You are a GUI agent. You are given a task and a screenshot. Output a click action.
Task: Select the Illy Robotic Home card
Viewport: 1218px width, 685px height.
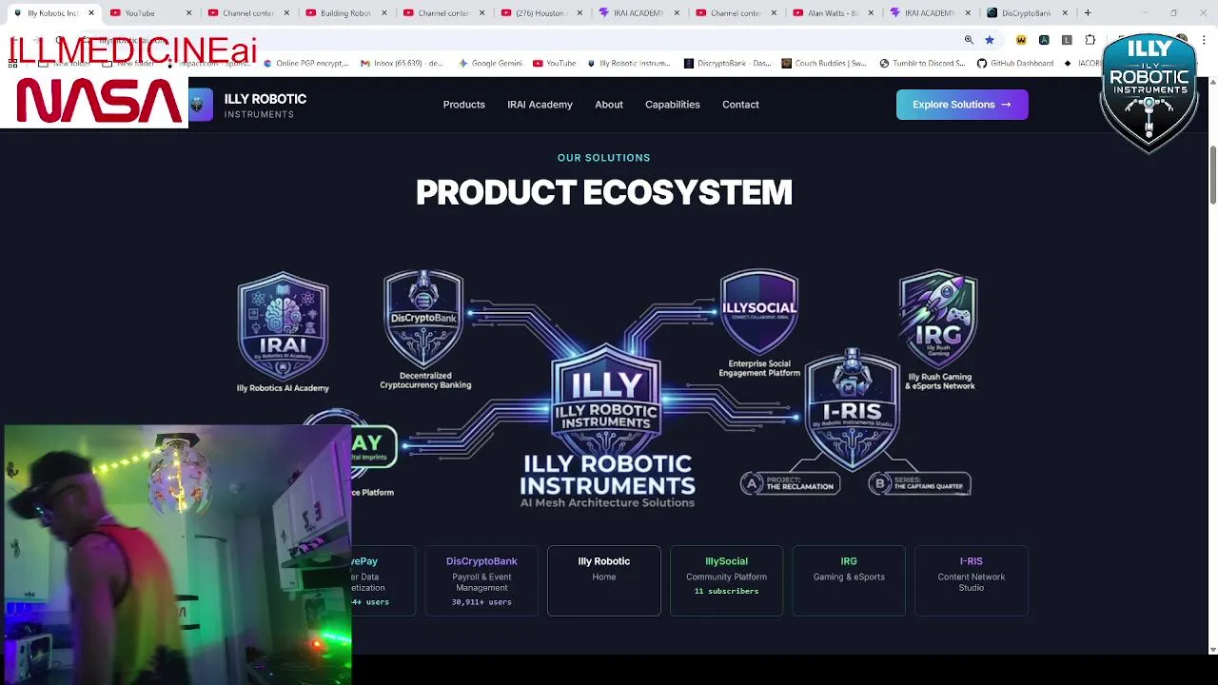tap(604, 580)
